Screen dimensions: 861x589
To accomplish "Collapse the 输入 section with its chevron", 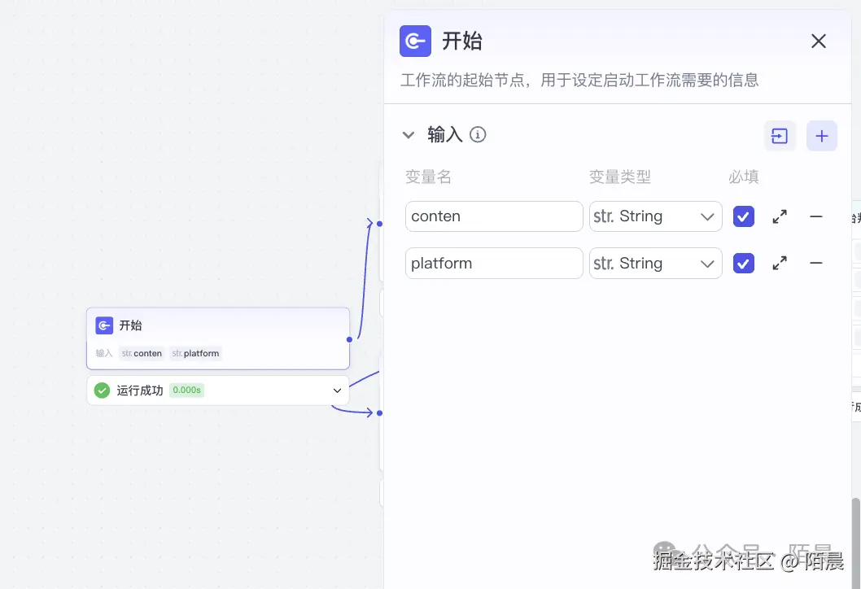I will point(408,135).
